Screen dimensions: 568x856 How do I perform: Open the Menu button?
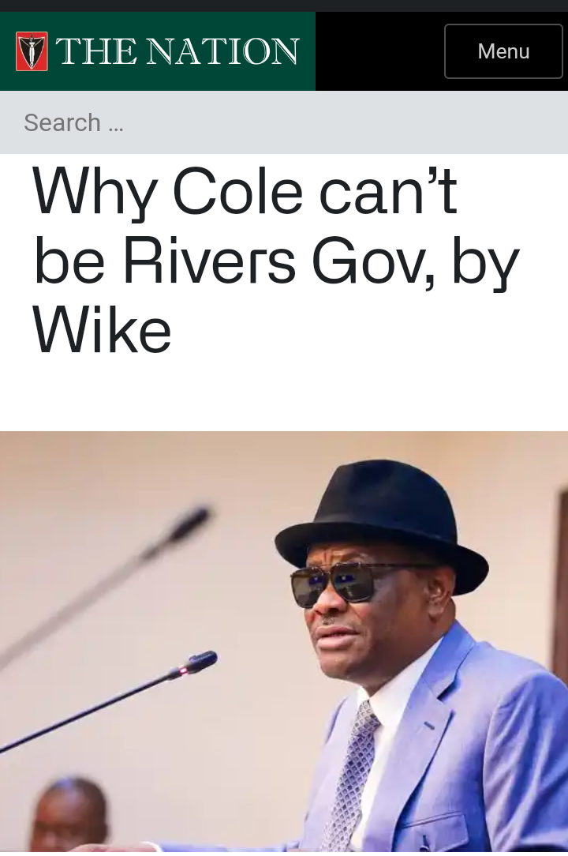(503, 51)
